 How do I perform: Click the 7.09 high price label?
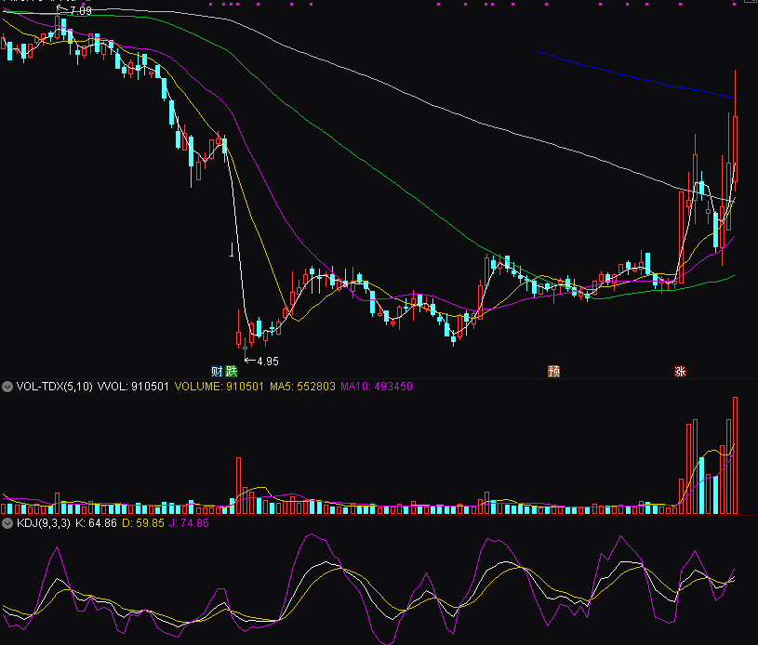[x=79, y=10]
